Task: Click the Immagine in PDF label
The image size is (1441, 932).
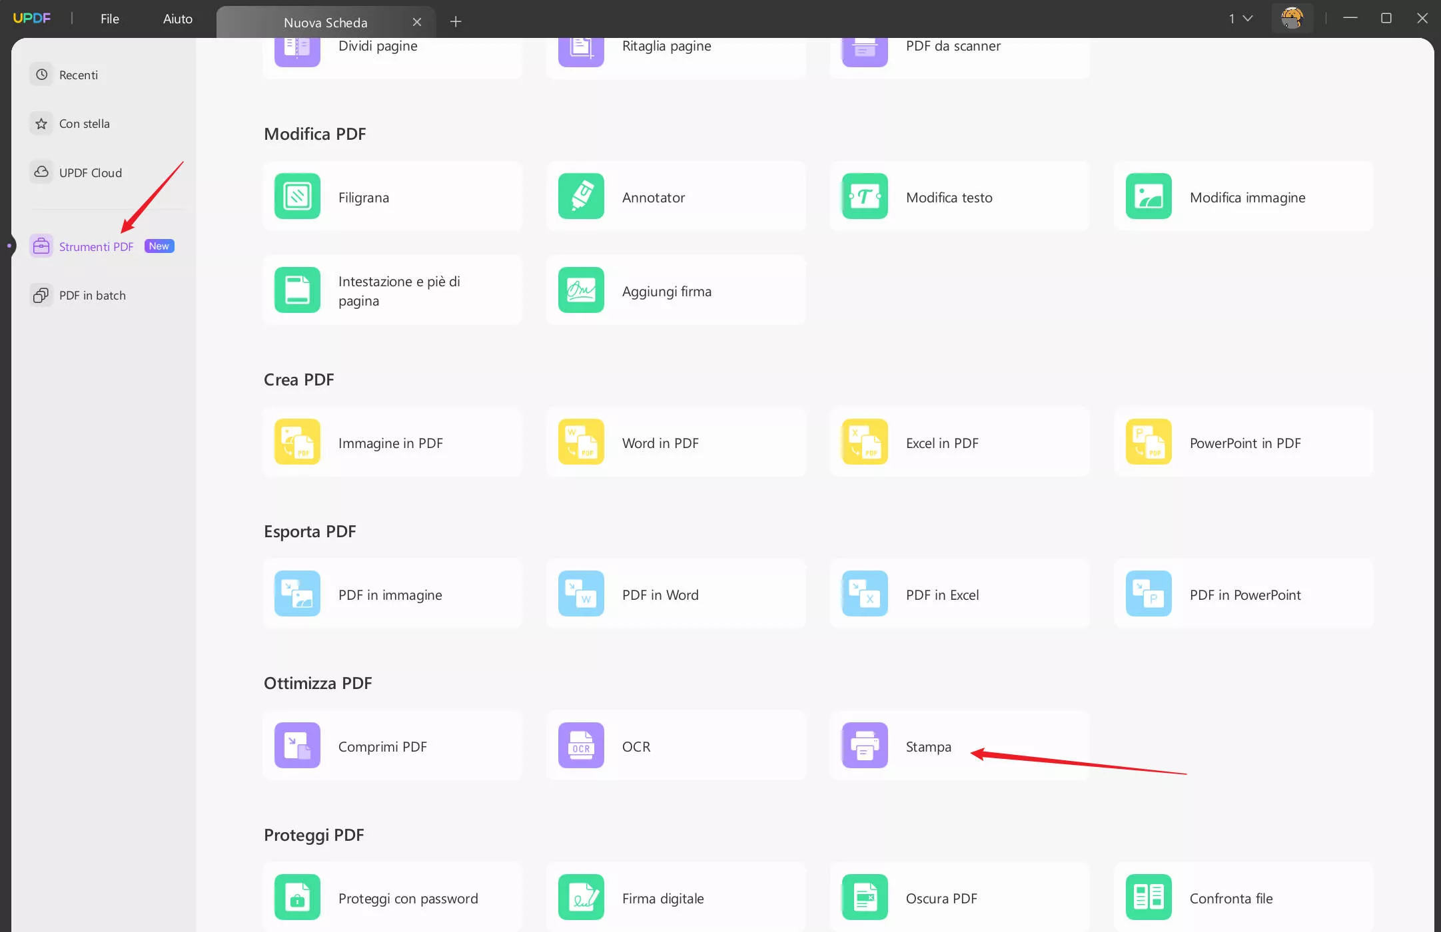Action: pos(390,443)
